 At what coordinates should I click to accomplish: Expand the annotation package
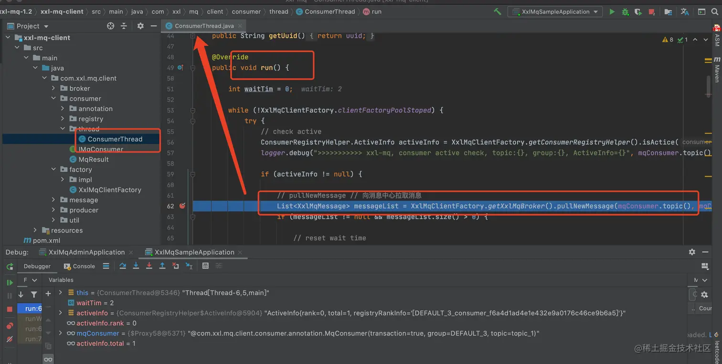(x=63, y=109)
